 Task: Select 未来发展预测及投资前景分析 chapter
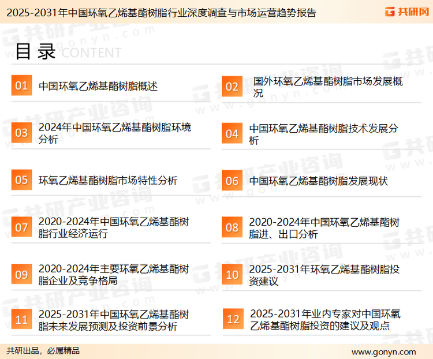(114, 320)
